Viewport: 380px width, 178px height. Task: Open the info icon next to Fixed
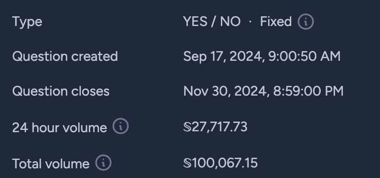tap(306, 22)
